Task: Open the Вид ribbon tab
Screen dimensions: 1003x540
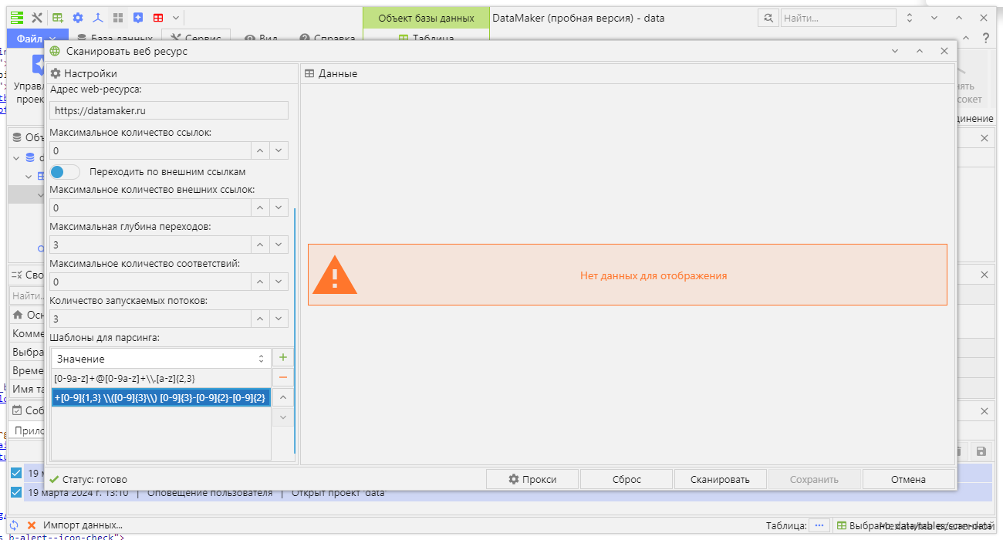Action: click(262, 39)
